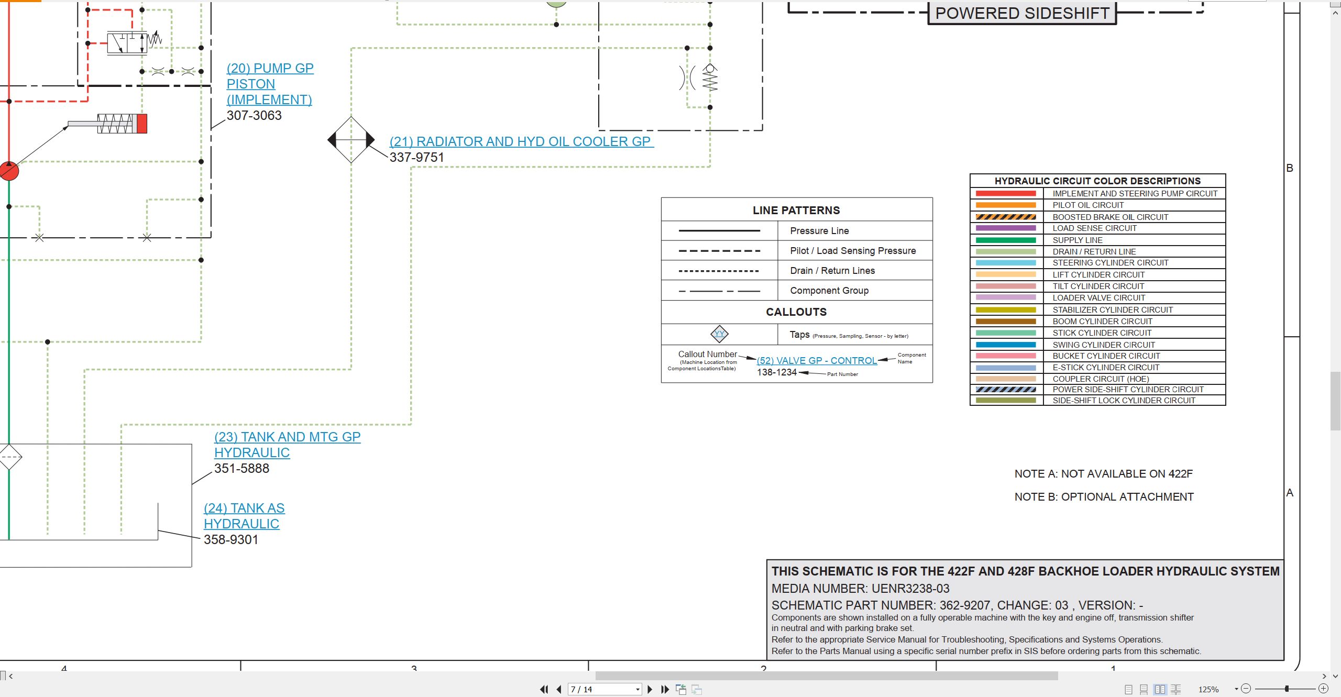Click the orange Pilot Oil Circuit swatch
Screen dimensions: 1341x697
point(1006,205)
